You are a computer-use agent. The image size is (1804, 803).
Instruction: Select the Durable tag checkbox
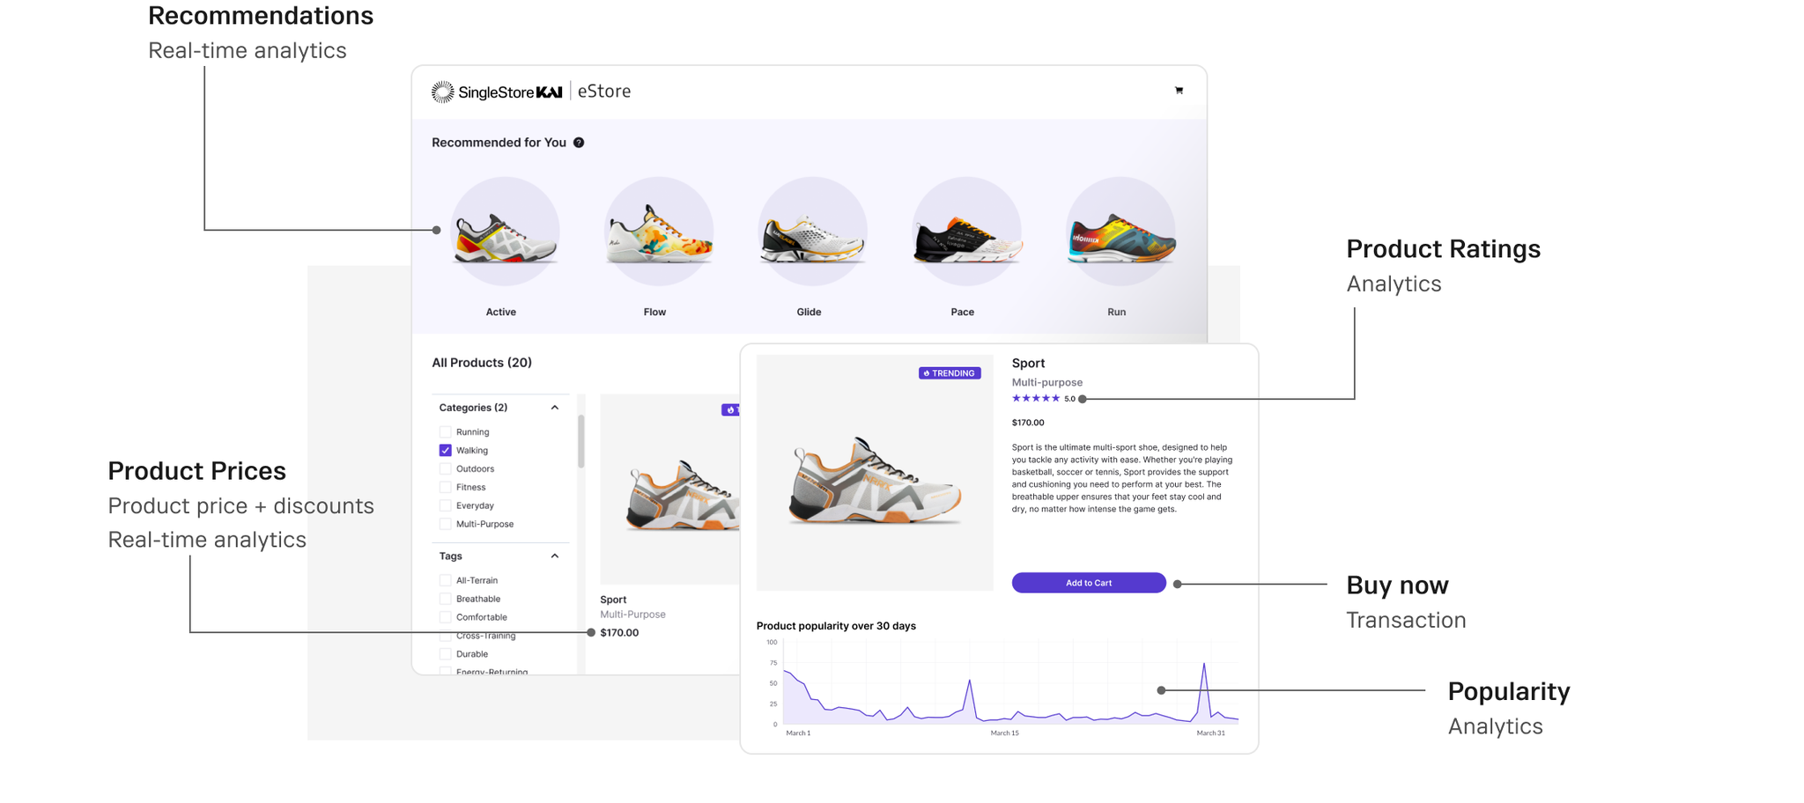point(445,653)
